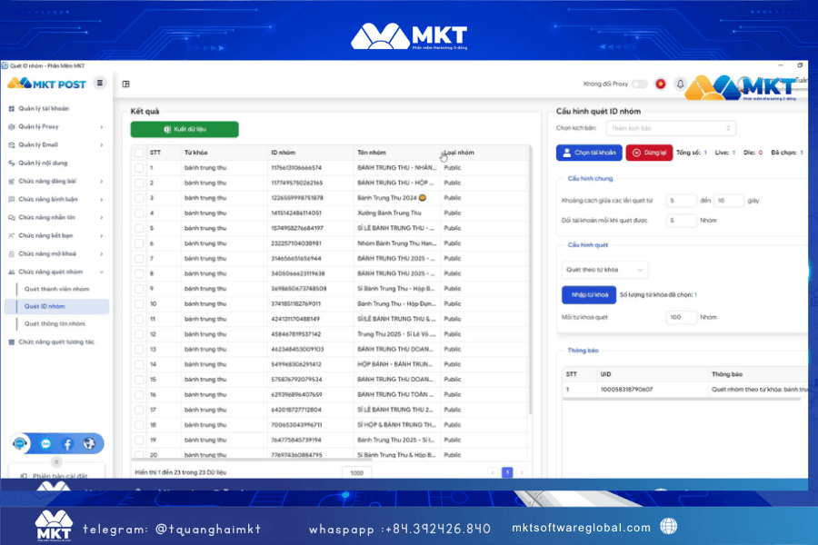Screen dimensions: 818x545
Task: Open the Chọn kịch bản dropdown
Action: point(672,128)
